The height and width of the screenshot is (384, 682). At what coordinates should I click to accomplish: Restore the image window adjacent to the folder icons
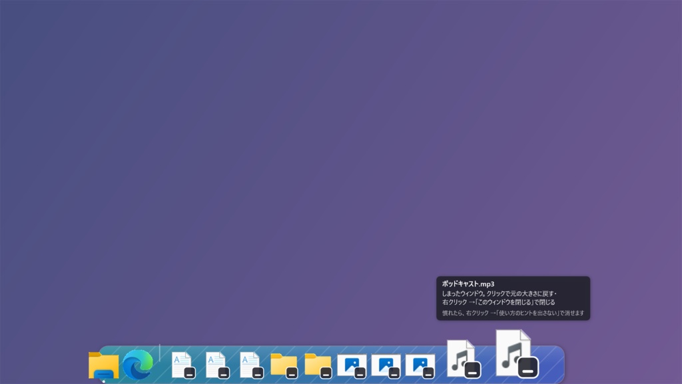(352, 366)
